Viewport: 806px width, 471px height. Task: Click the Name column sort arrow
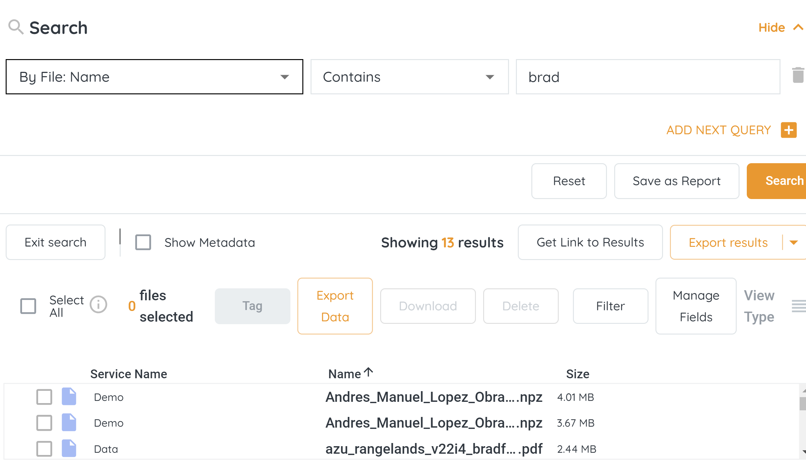[369, 372]
